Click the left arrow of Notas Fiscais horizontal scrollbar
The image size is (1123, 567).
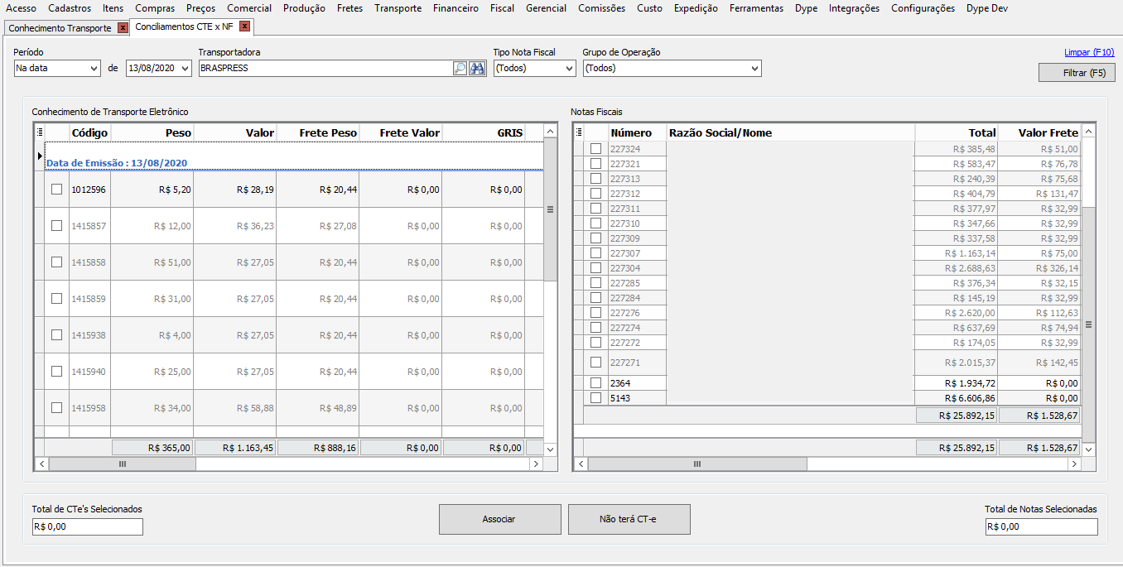580,464
